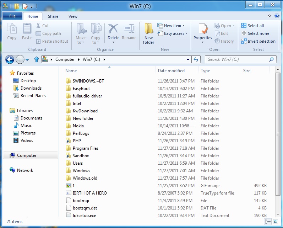Click Select none
Viewport: 283px width, 228px height.
click(255, 33)
